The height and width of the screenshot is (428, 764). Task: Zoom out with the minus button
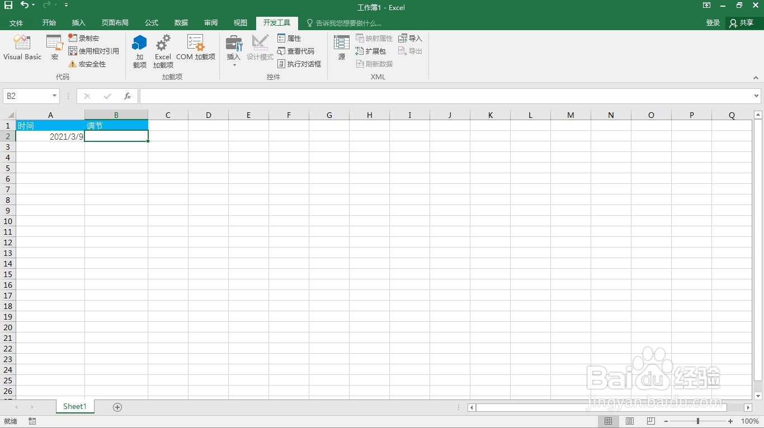coord(666,421)
